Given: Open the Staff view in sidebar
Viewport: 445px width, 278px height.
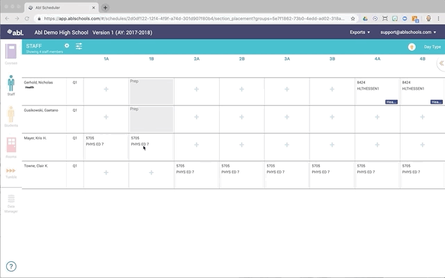Looking at the screenshot, I should click(x=11, y=85).
